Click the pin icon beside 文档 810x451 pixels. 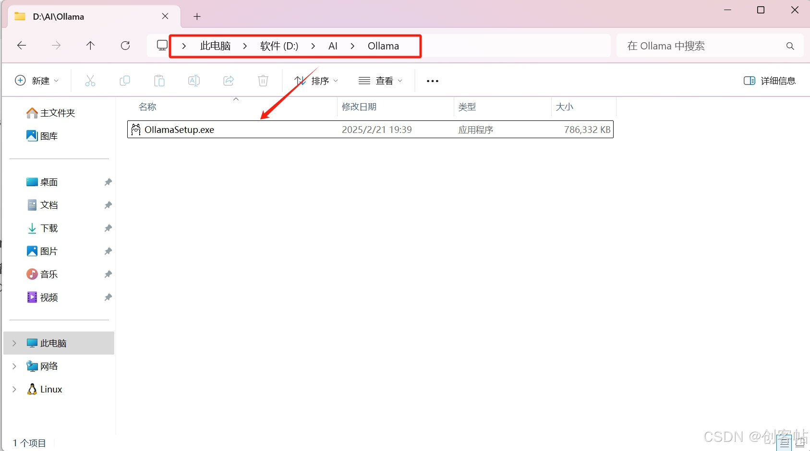point(108,205)
